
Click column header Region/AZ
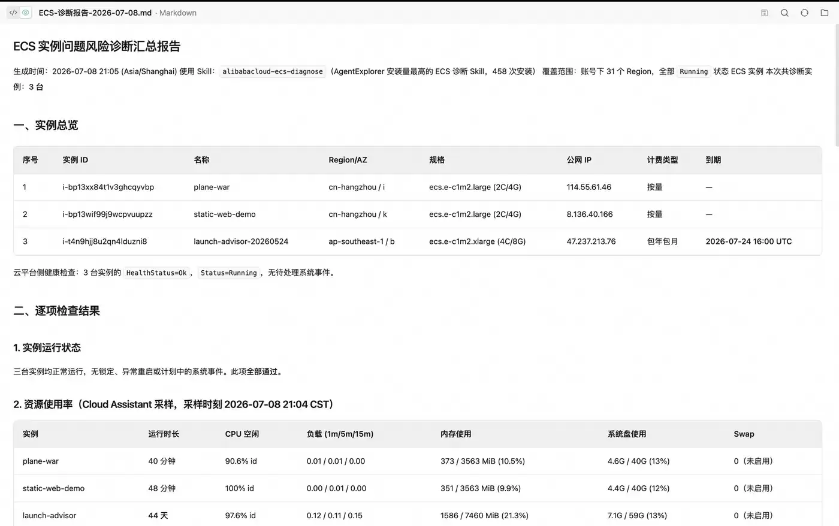click(x=348, y=160)
